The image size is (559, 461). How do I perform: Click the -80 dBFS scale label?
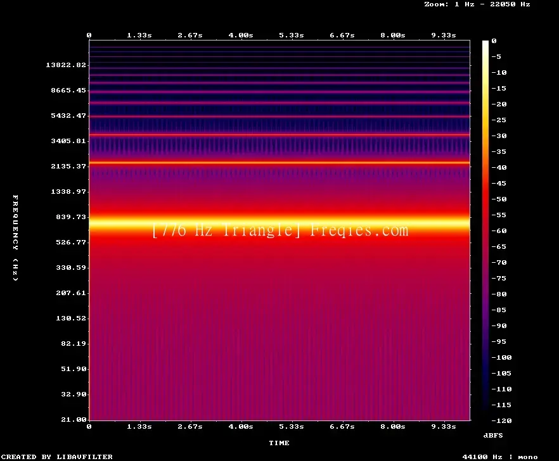click(x=499, y=294)
